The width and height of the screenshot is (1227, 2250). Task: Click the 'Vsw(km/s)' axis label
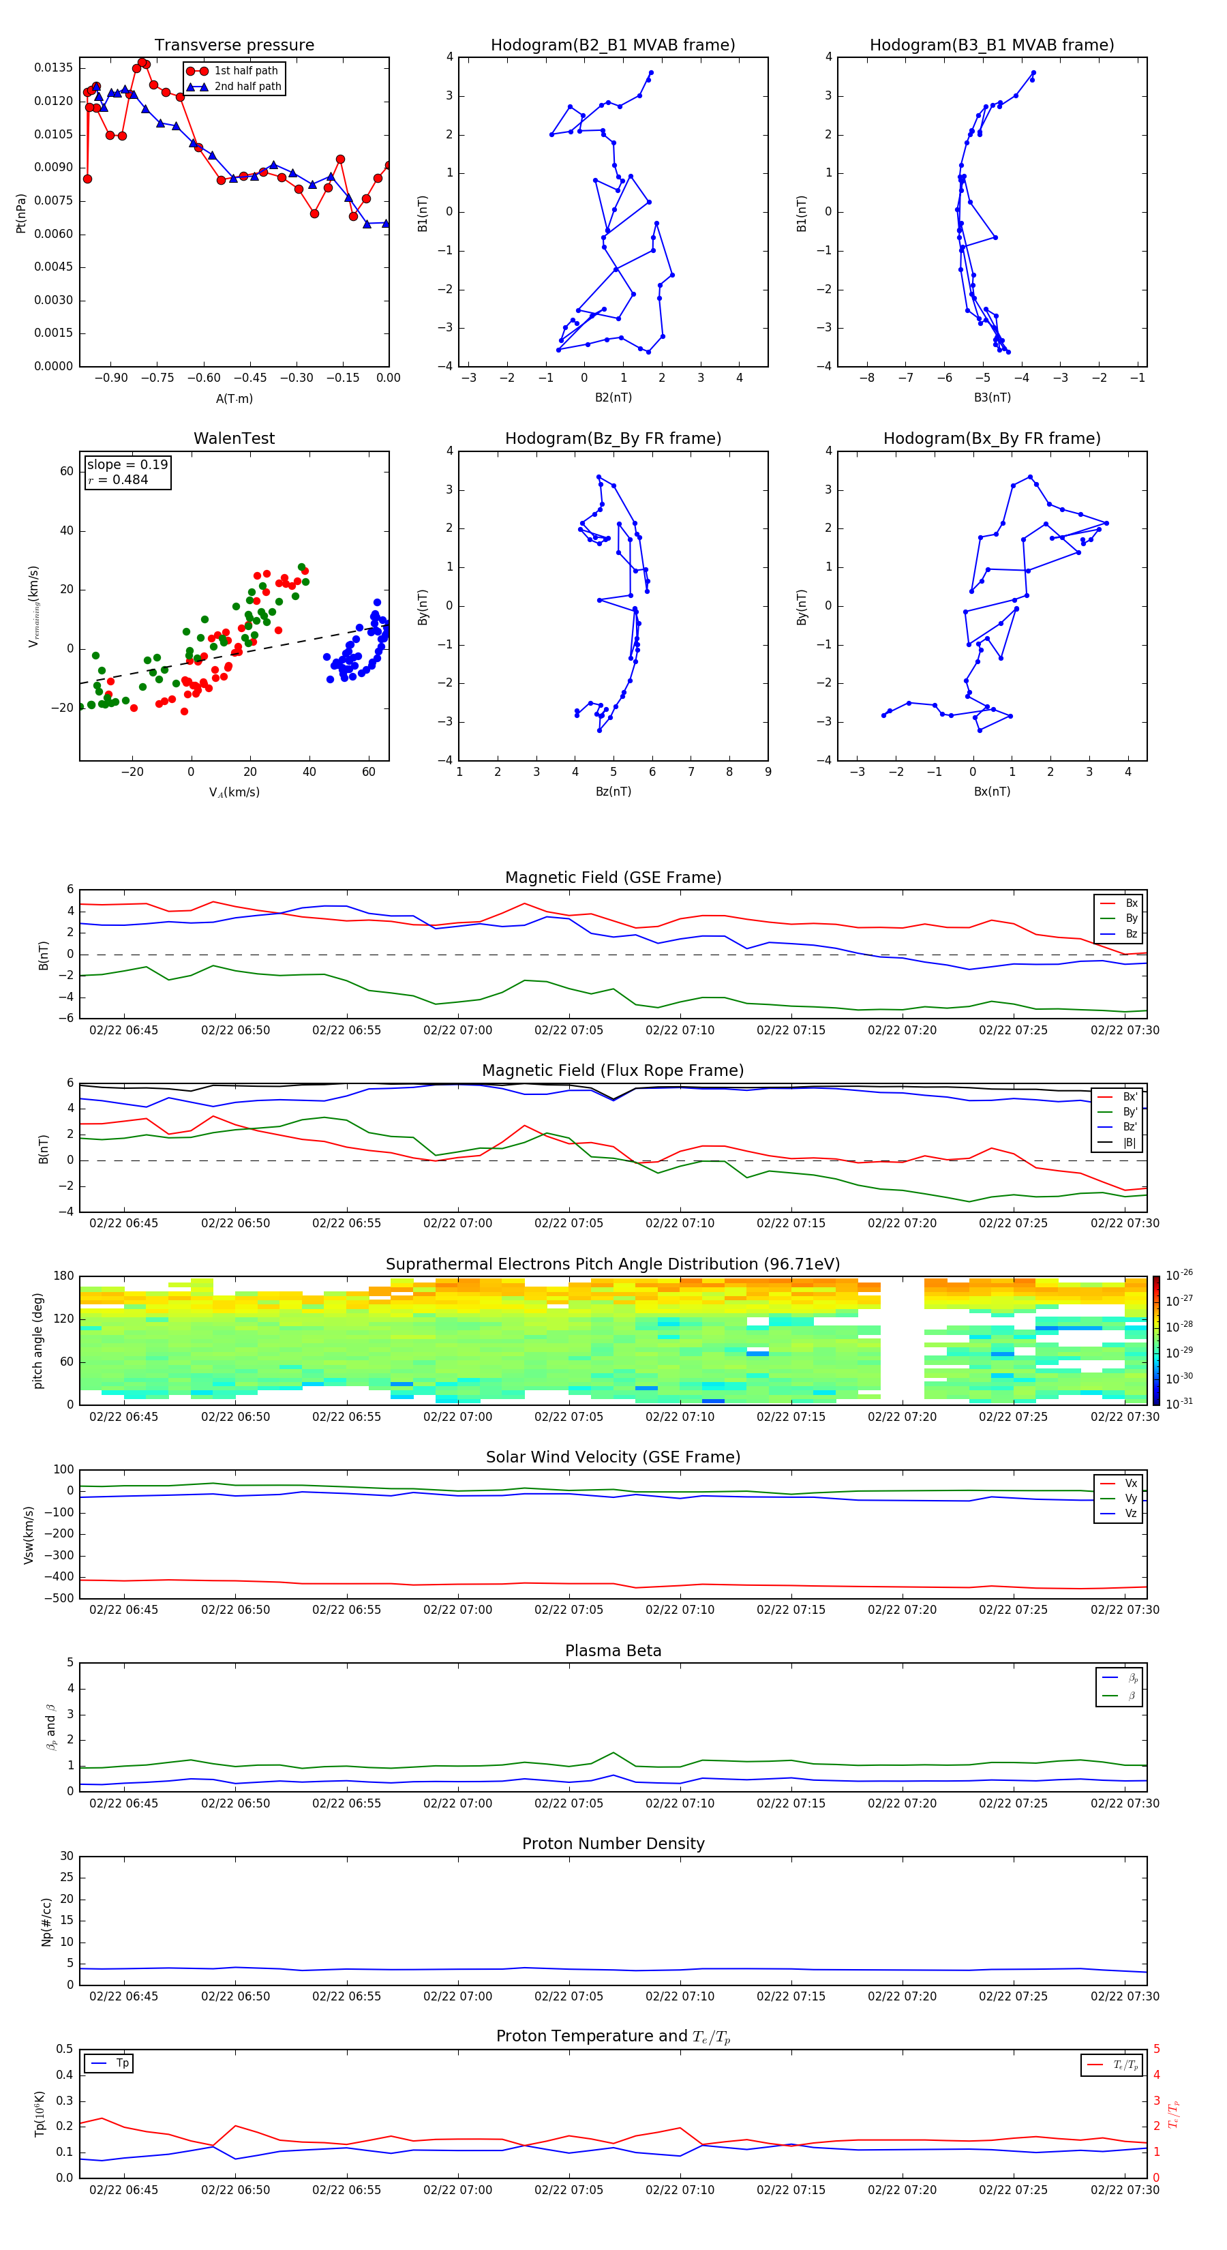29,1535
